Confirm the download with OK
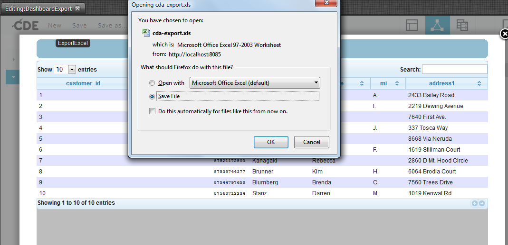 click(x=271, y=142)
